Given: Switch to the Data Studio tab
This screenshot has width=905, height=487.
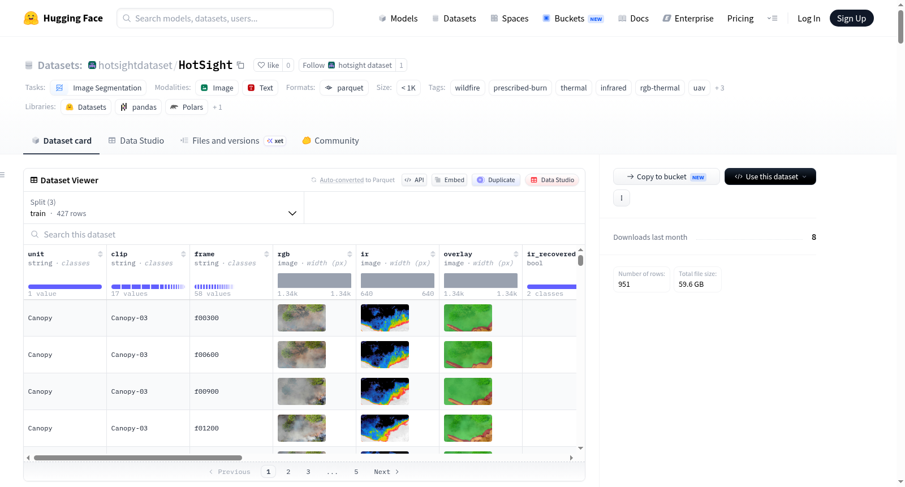Looking at the screenshot, I should pos(136,140).
